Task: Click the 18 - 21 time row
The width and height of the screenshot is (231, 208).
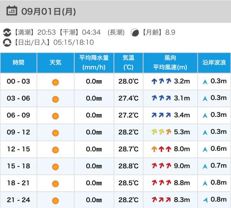Action: coord(115,183)
